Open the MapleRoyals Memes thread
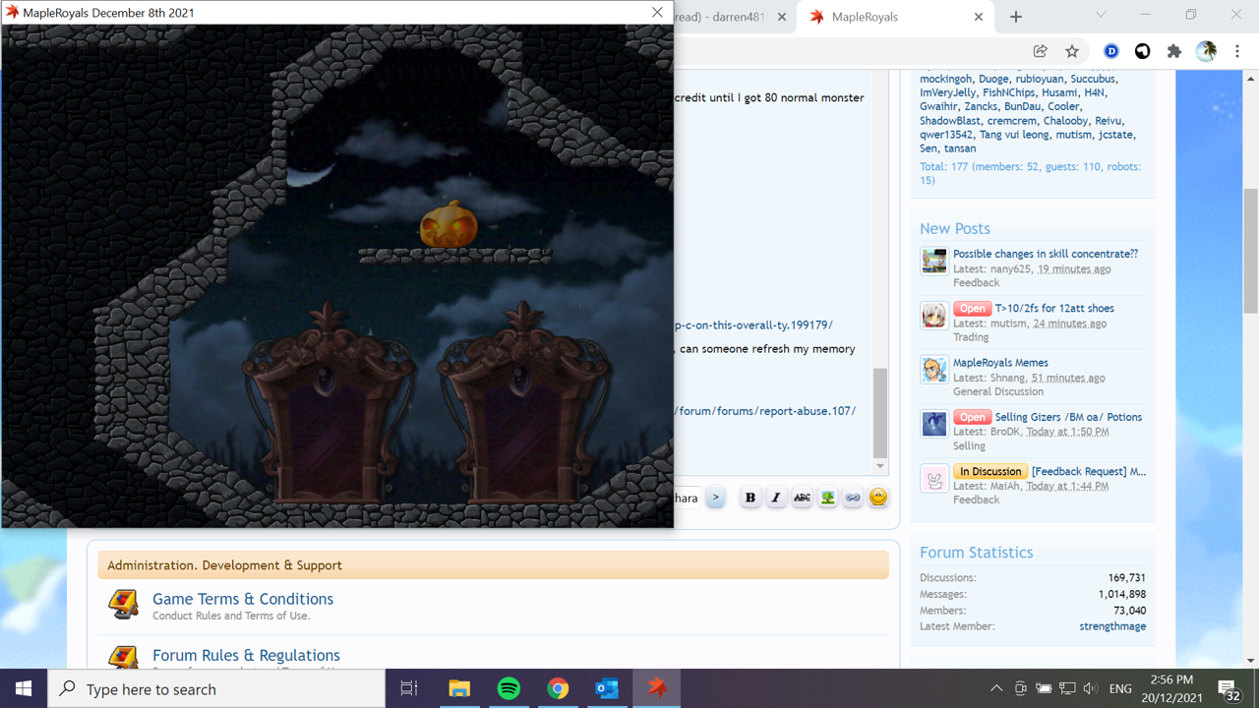 tap(1000, 363)
